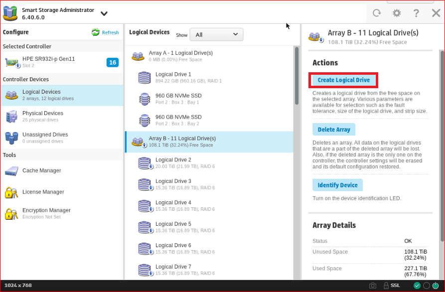Select Array A in the logical devices list
This screenshot has width=445, height=292.
pos(180,56)
